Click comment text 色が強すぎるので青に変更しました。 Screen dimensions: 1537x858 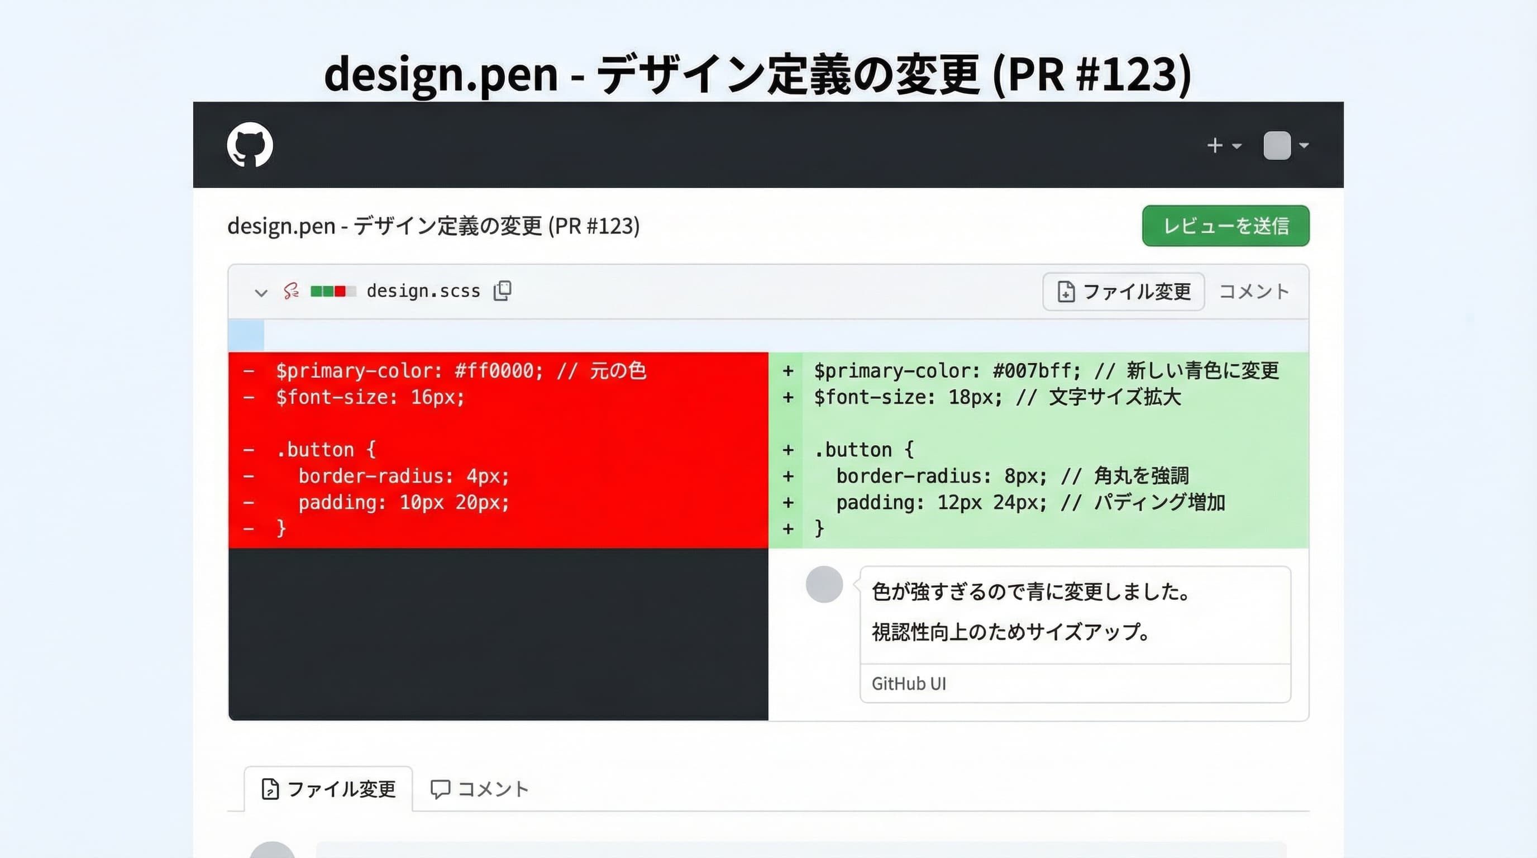click(x=1032, y=592)
